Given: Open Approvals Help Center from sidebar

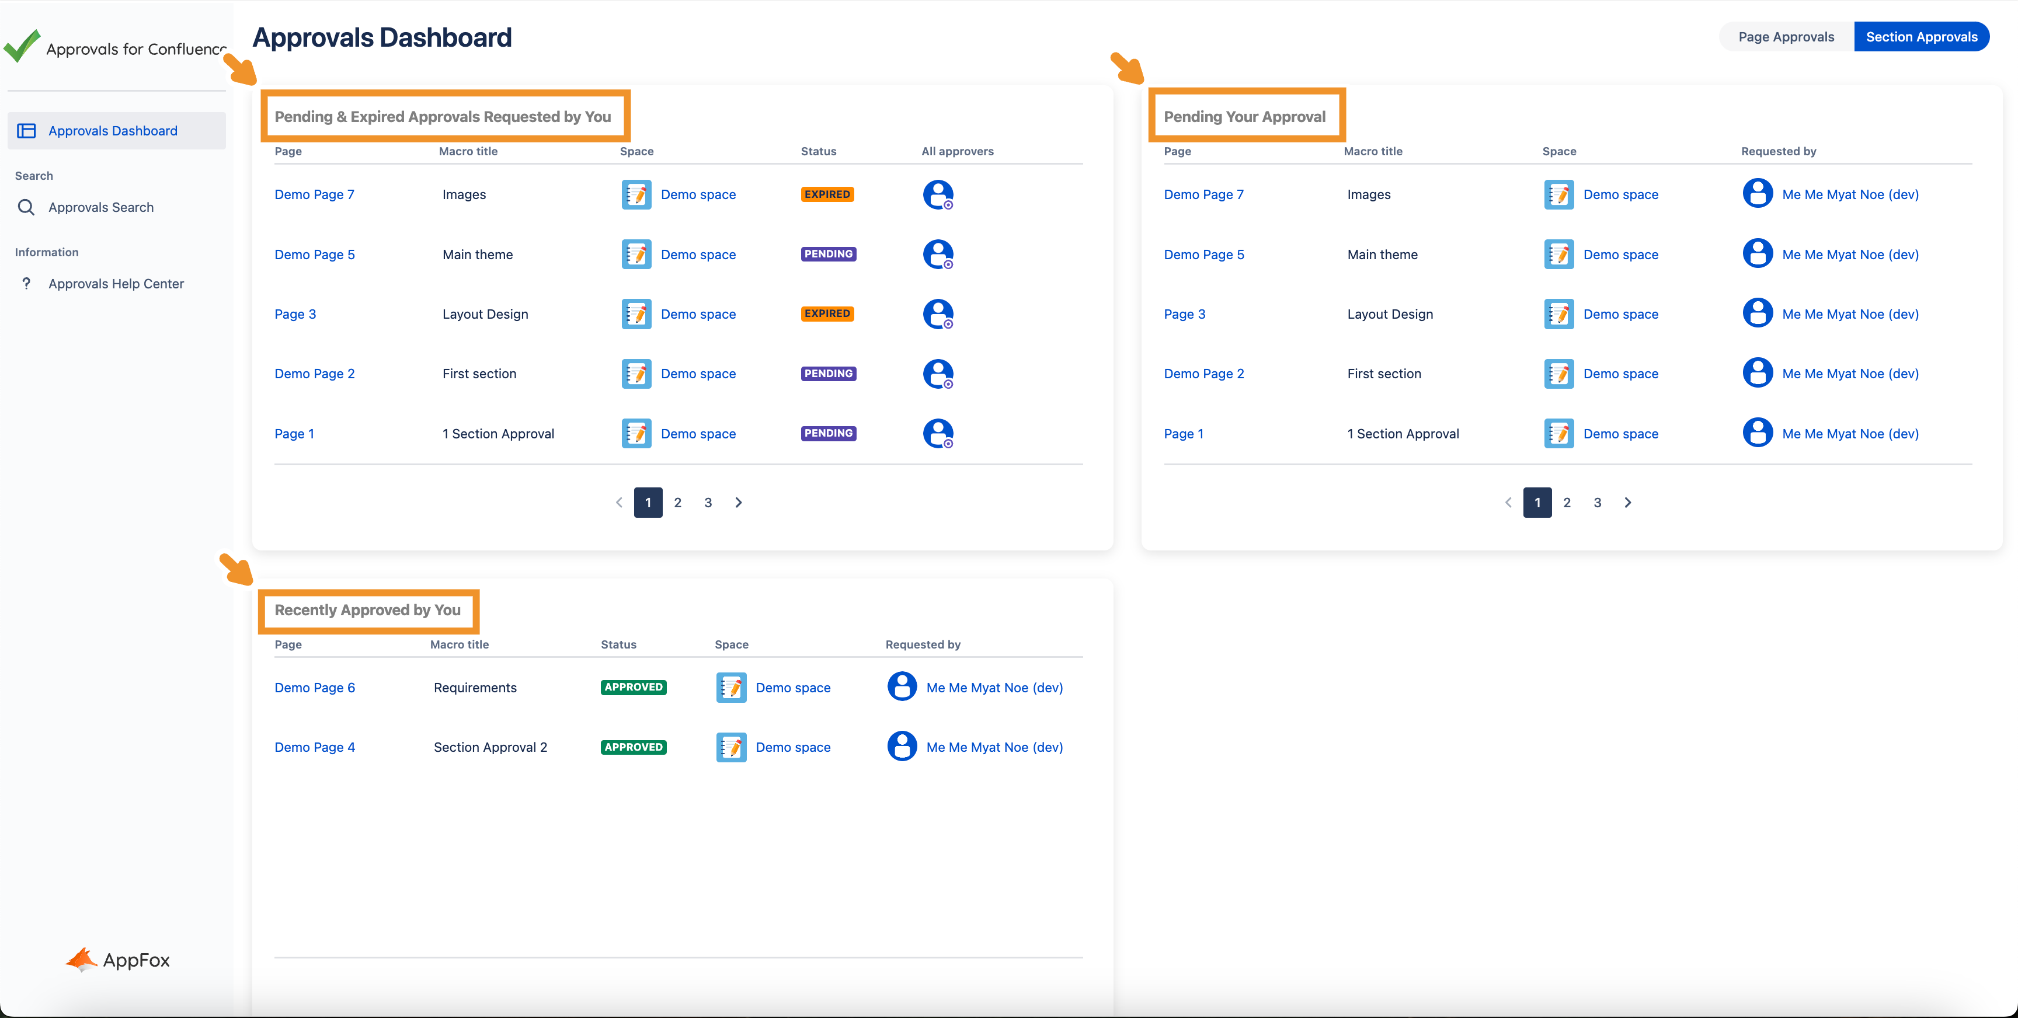Looking at the screenshot, I should pyautogui.click(x=116, y=284).
